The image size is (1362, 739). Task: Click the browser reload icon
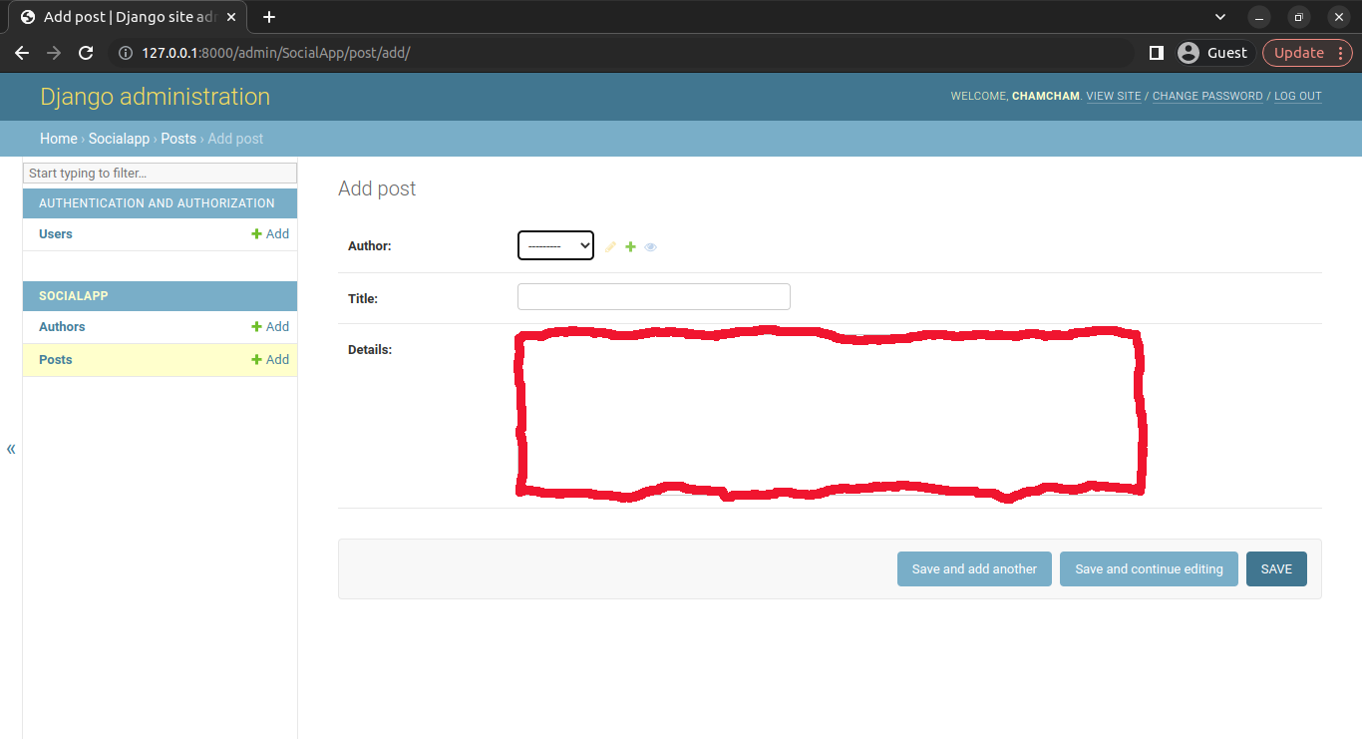(x=86, y=53)
